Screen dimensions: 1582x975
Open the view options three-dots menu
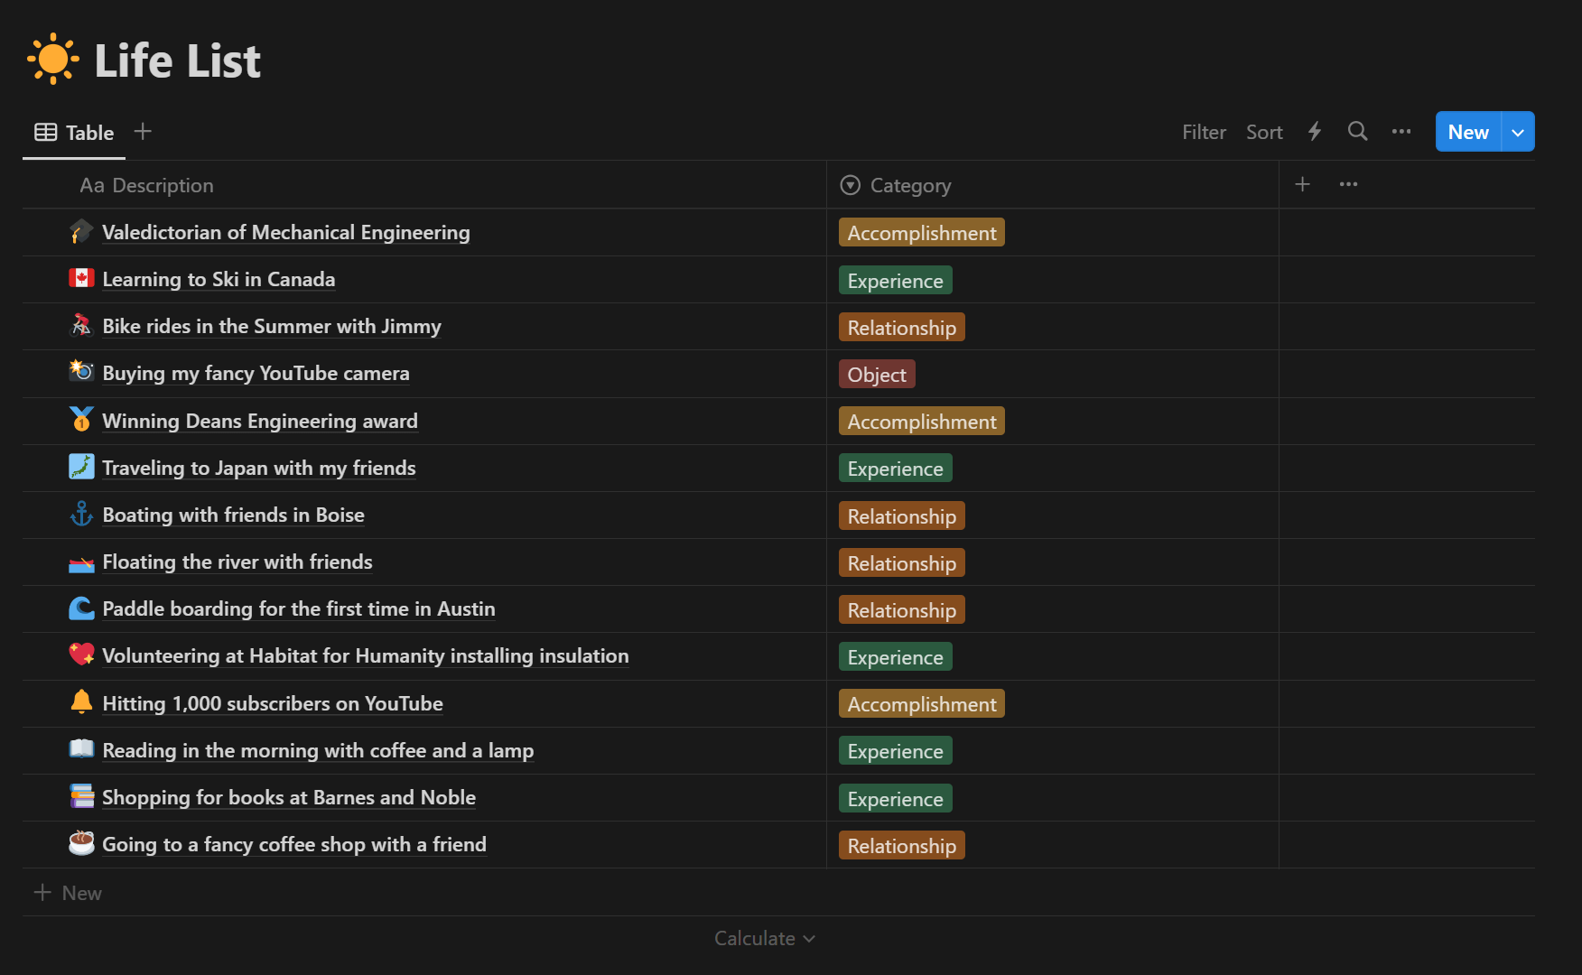tap(1401, 132)
